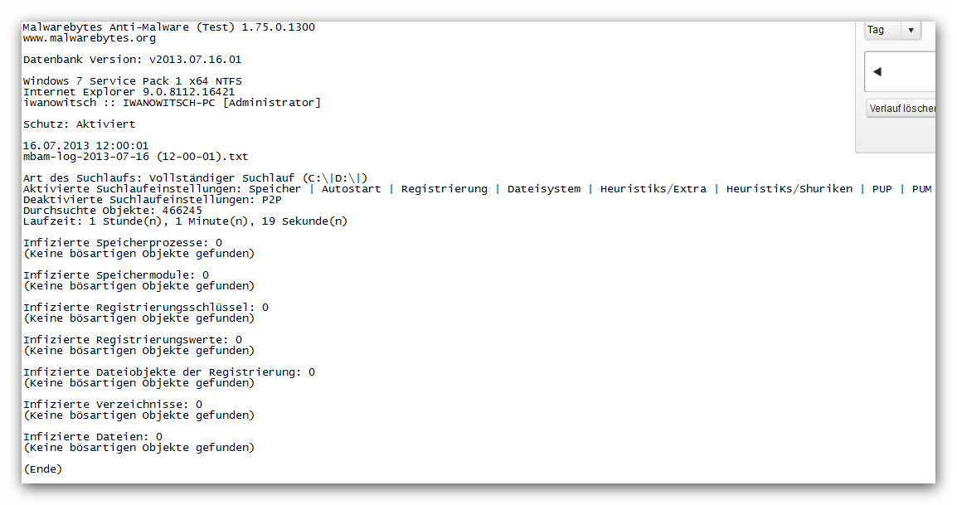Screen dimensions: 957x505
Task: Click the Infizierte Registrierungsschlüssel line
Action: 146,308
